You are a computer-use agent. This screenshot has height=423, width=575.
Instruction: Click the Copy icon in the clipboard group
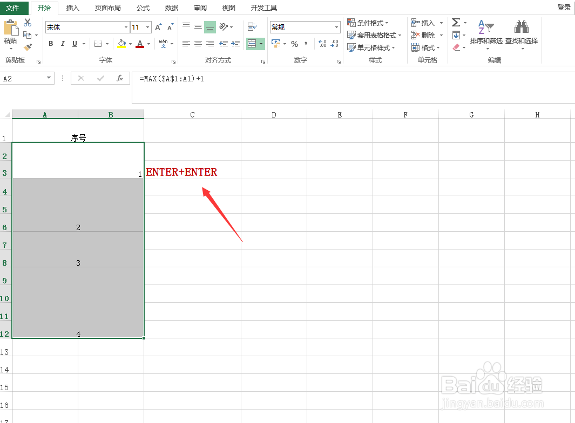pyautogui.click(x=27, y=35)
